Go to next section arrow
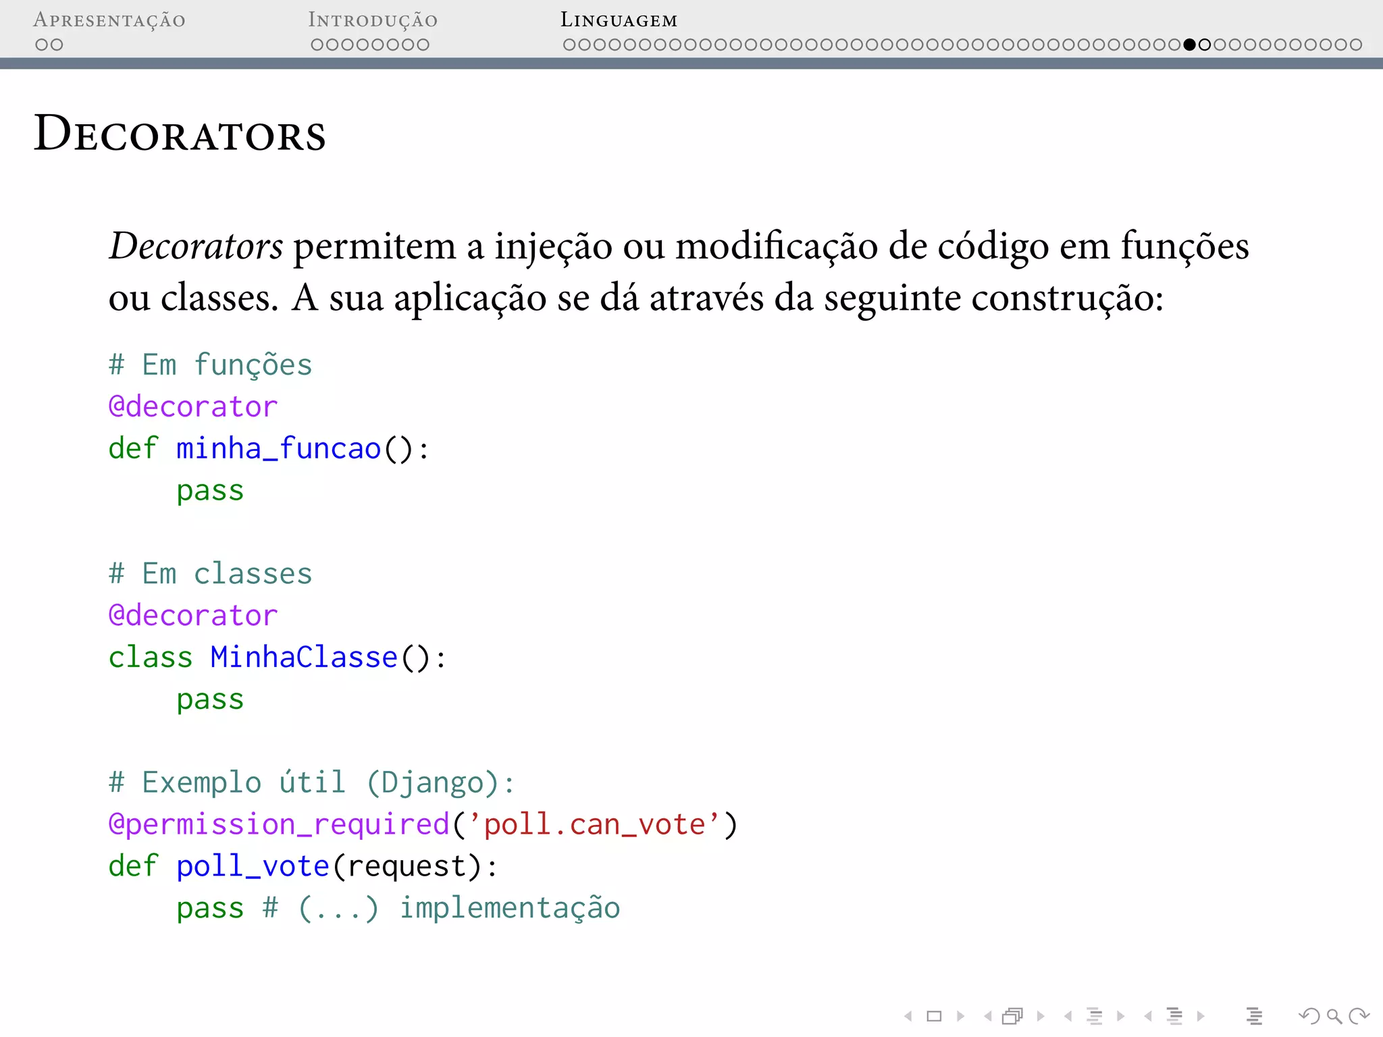 pyautogui.click(x=1201, y=1015)
